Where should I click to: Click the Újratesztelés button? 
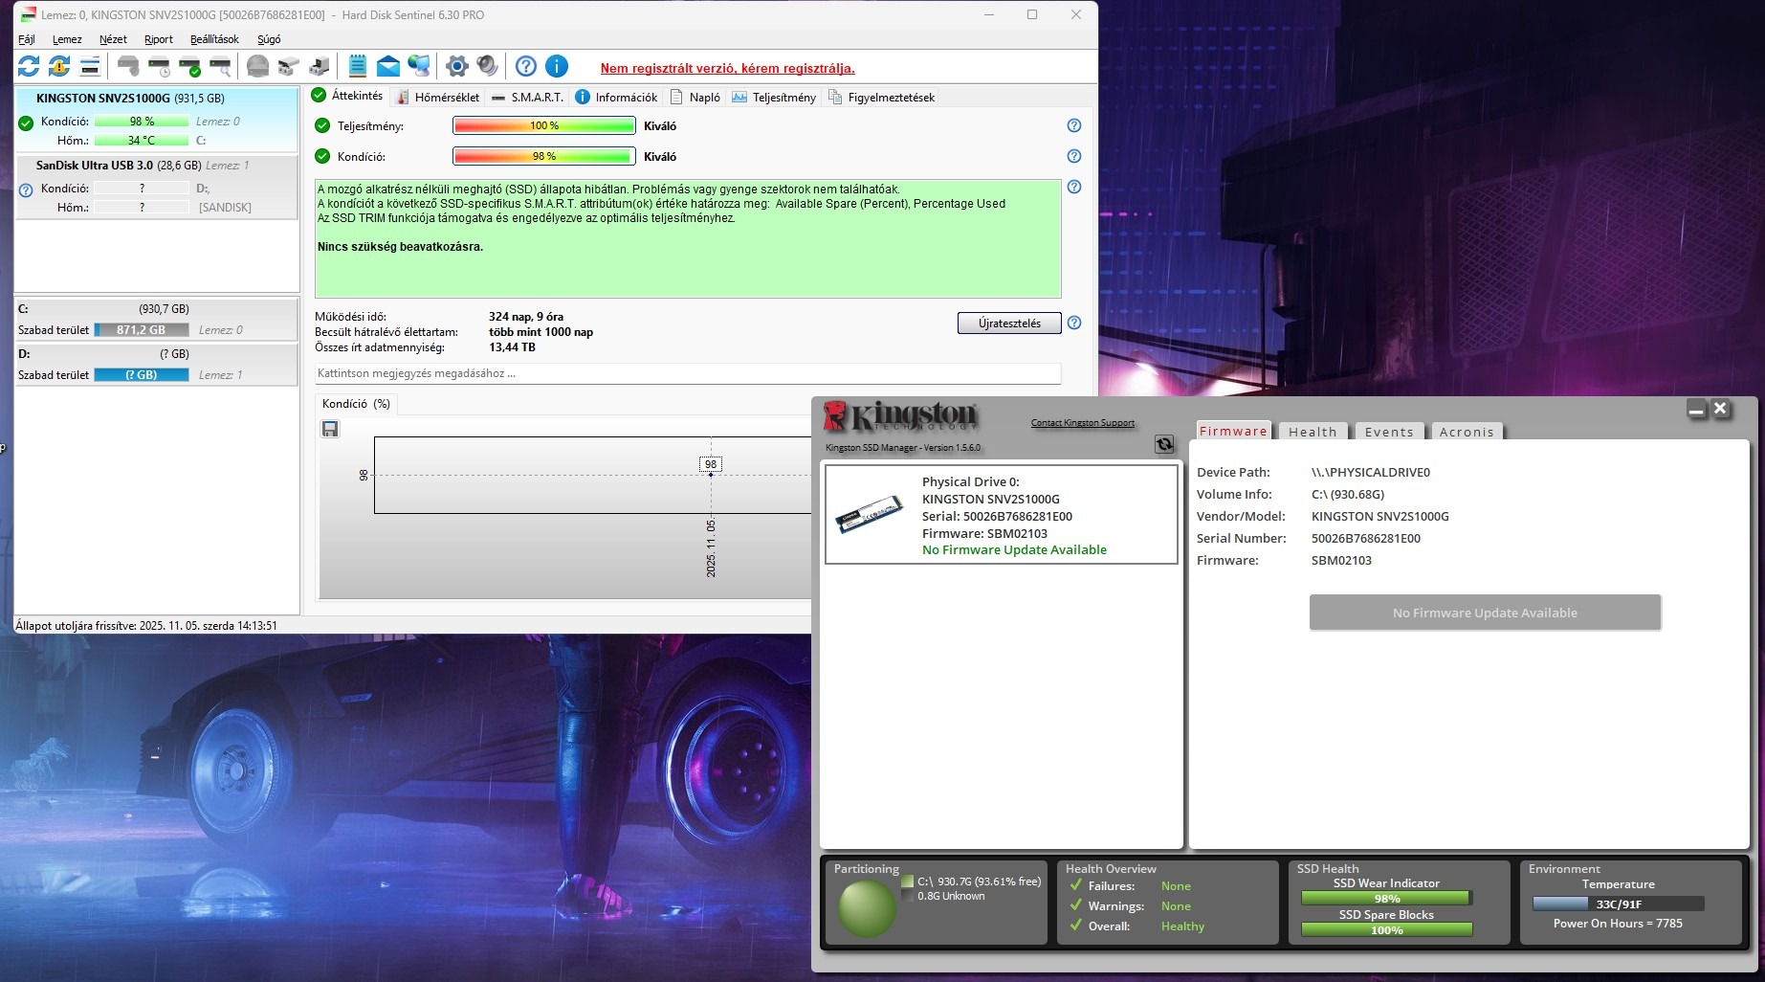coord(1009,324)
